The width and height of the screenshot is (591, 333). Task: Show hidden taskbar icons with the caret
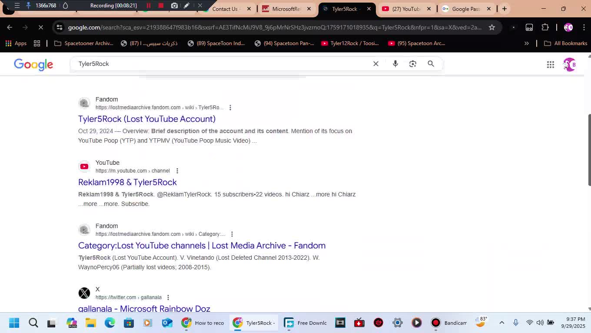[x=501, y=323]
